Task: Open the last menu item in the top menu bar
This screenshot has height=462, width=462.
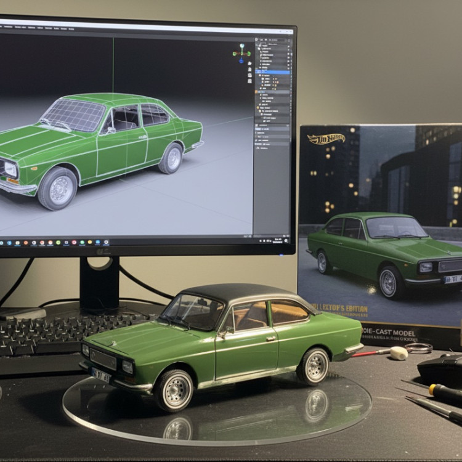Action: (71, 28)
